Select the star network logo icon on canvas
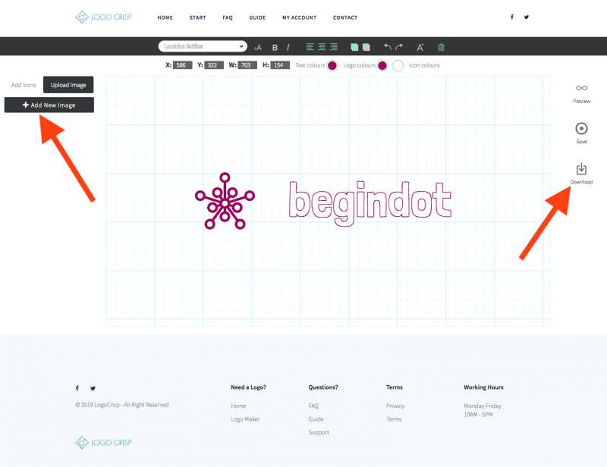The image size is (607, 467). [225, 201]
